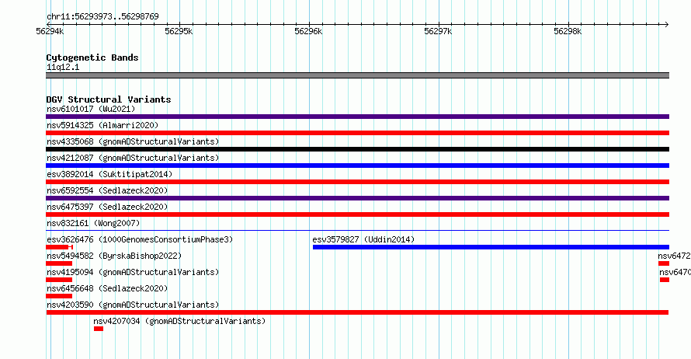Open nsv4195094 (gnomADStructuralVariants) label
Viewport: 691px width, 359px height.
133,272
